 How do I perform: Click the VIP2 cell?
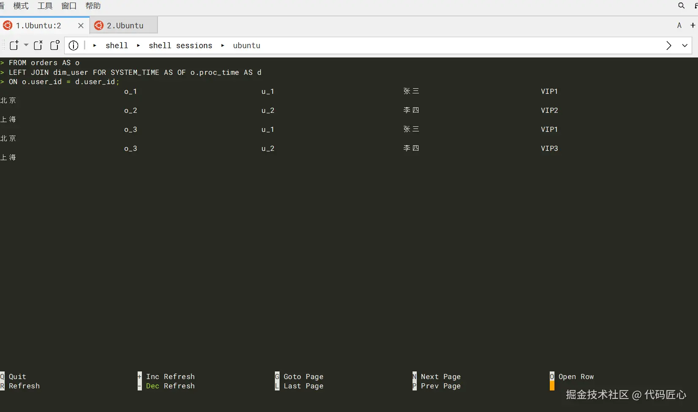(x=549, y=110)
